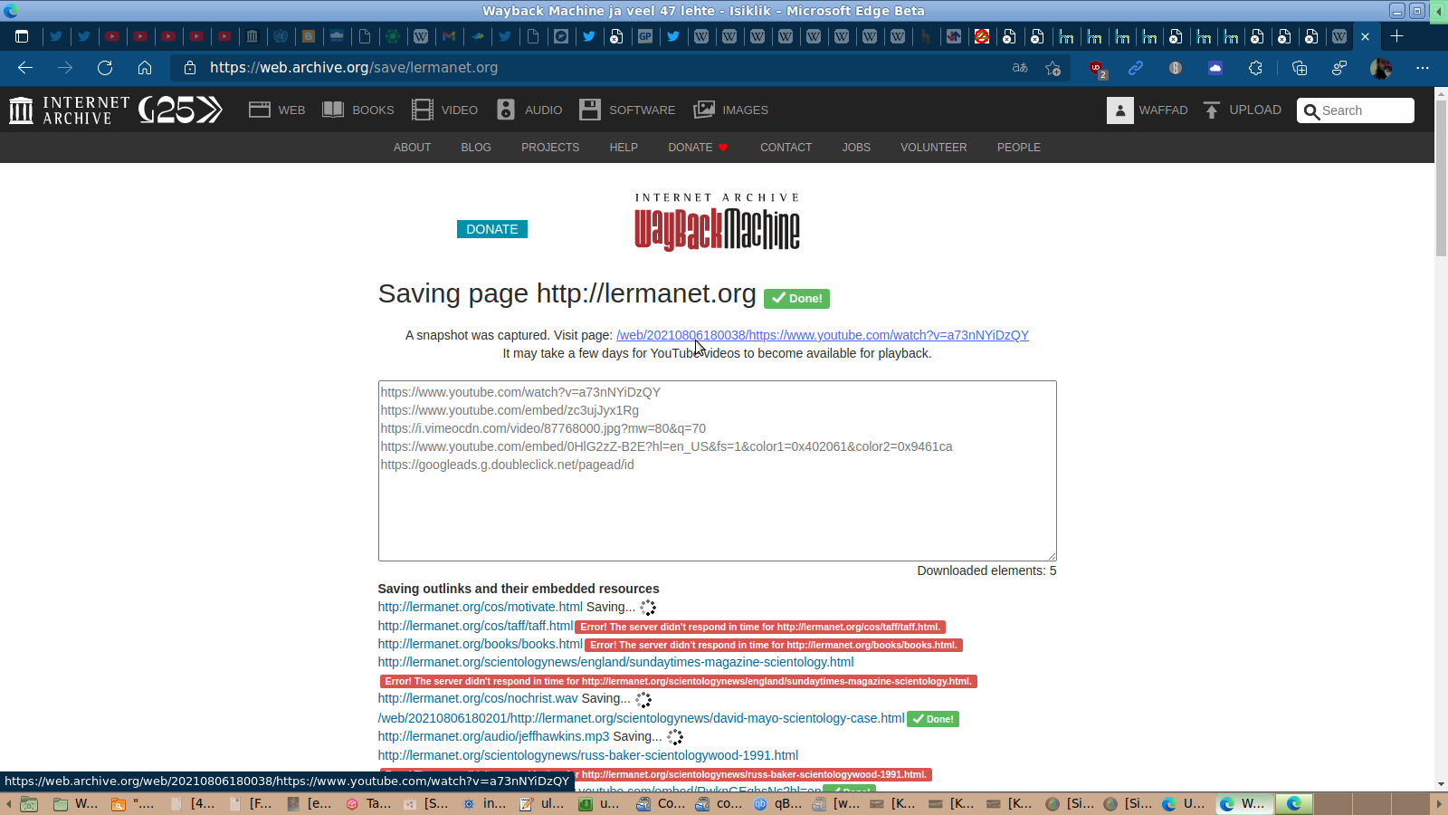Image resolution: width=1448 pixels, height=815 pixels.
Task: Go back to the previous page
Action: [25, 68]
